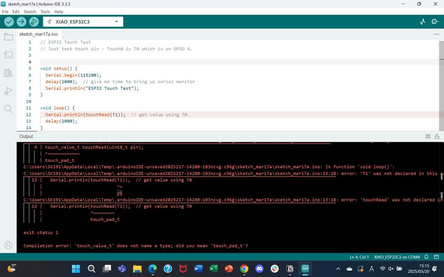Select the sketch_mar17a.ino tab
The height and width of the screenshot is (277, 444).
[x=38, y=34]
